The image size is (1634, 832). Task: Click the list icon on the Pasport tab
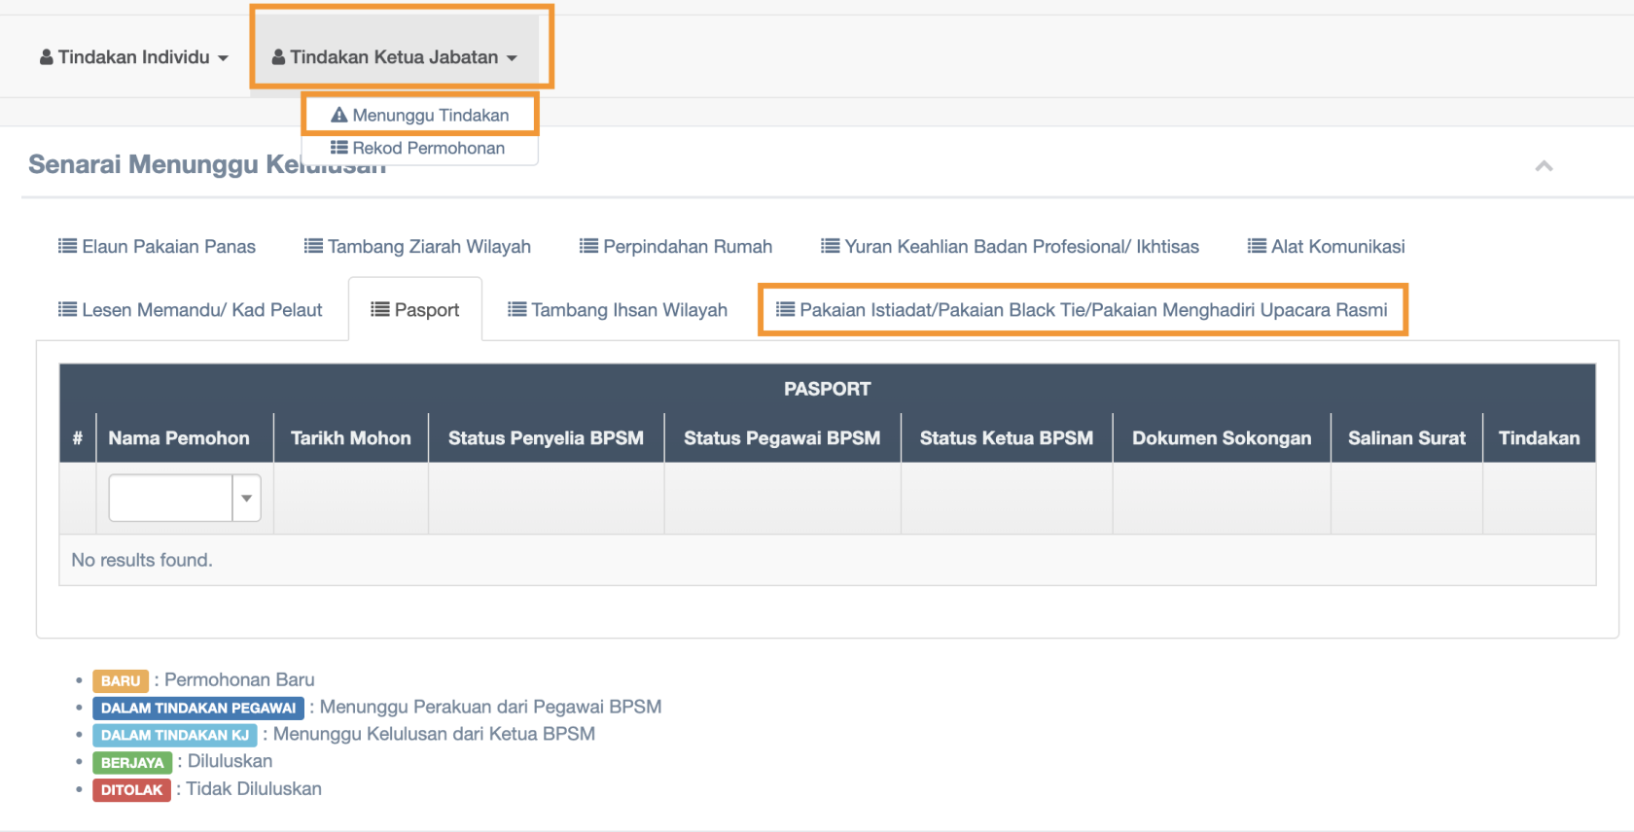pos(380,309)
